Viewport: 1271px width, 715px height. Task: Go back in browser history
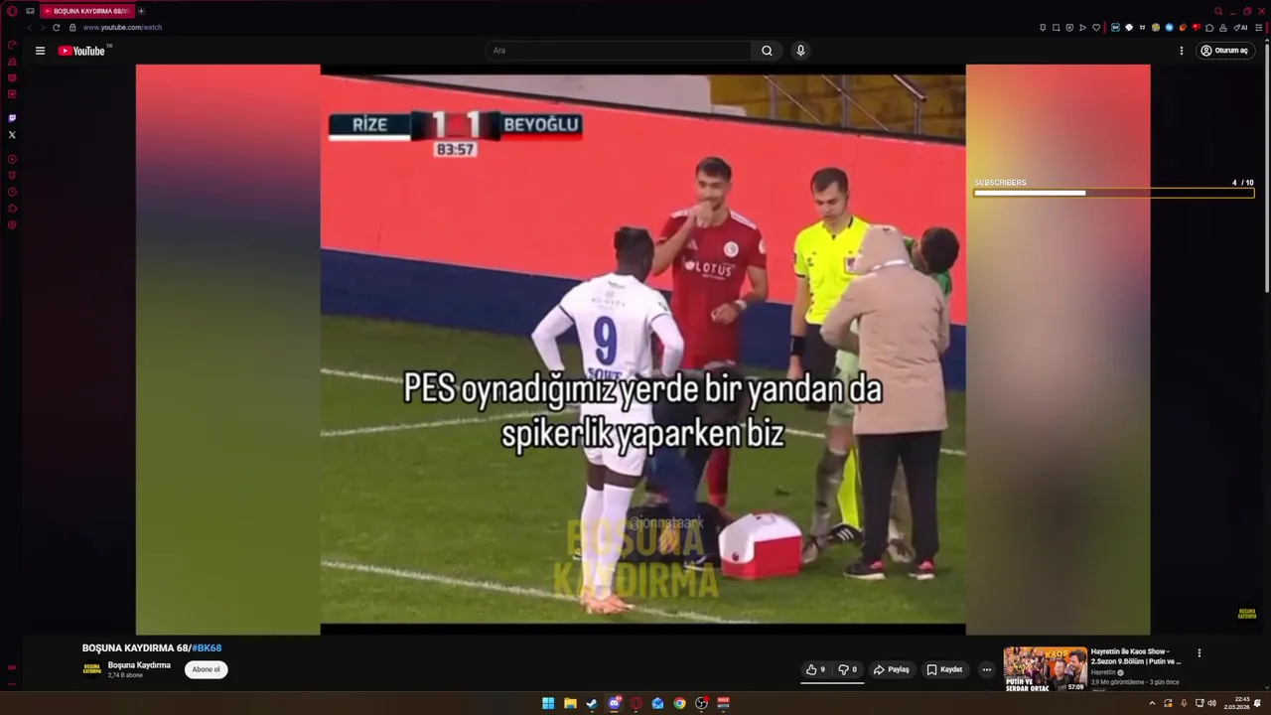pos(29,28)
